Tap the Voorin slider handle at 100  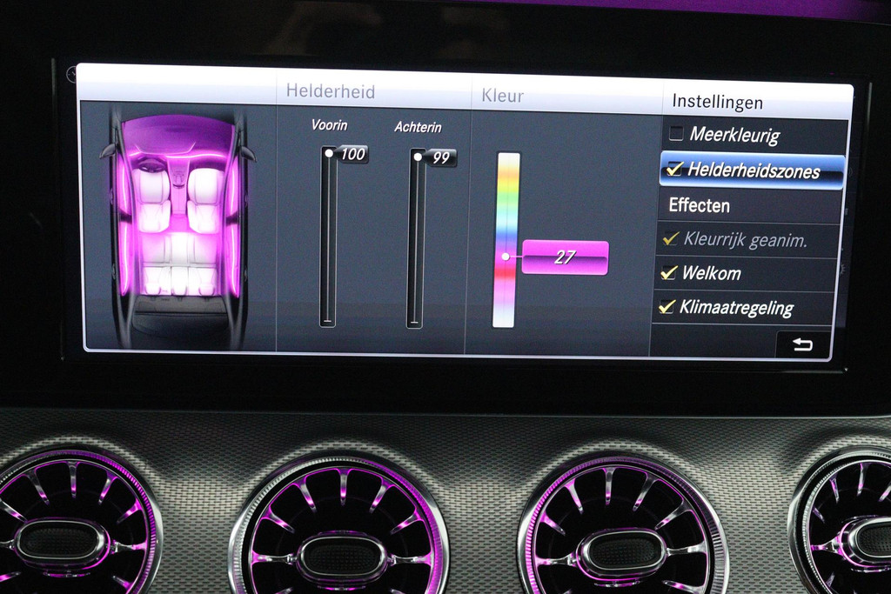point(330,154)
